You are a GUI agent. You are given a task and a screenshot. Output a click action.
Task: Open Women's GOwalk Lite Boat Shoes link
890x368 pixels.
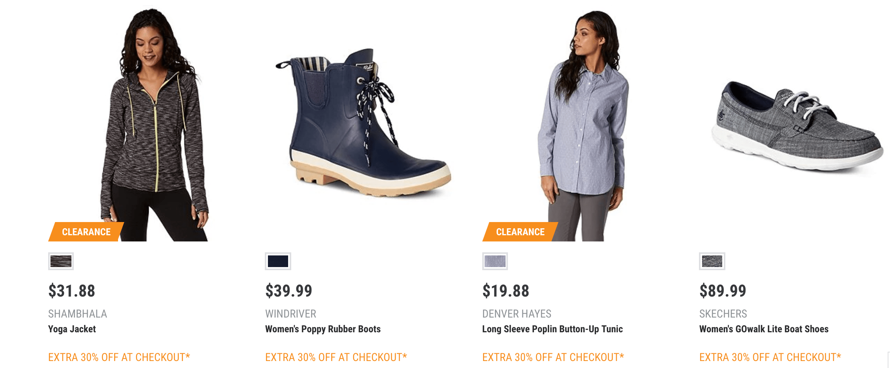[x=764, y=329]
